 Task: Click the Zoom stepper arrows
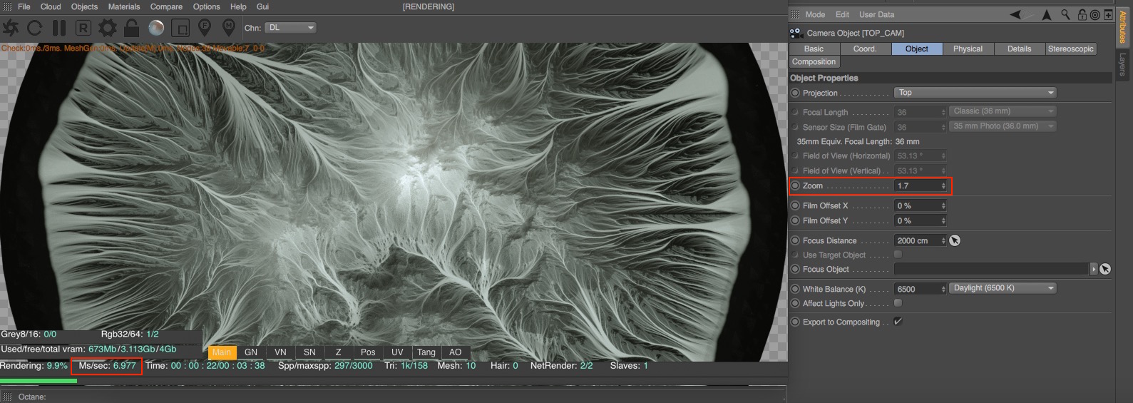coord(943,185)
